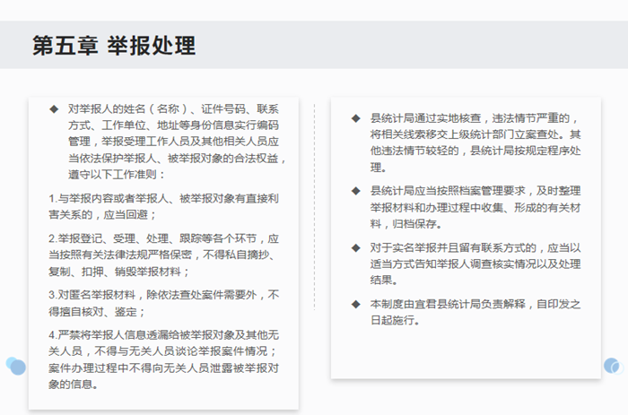Click the bullet text 县统计局通过实地核查
The image size is (628, 415).
click(x=475, y=143)
